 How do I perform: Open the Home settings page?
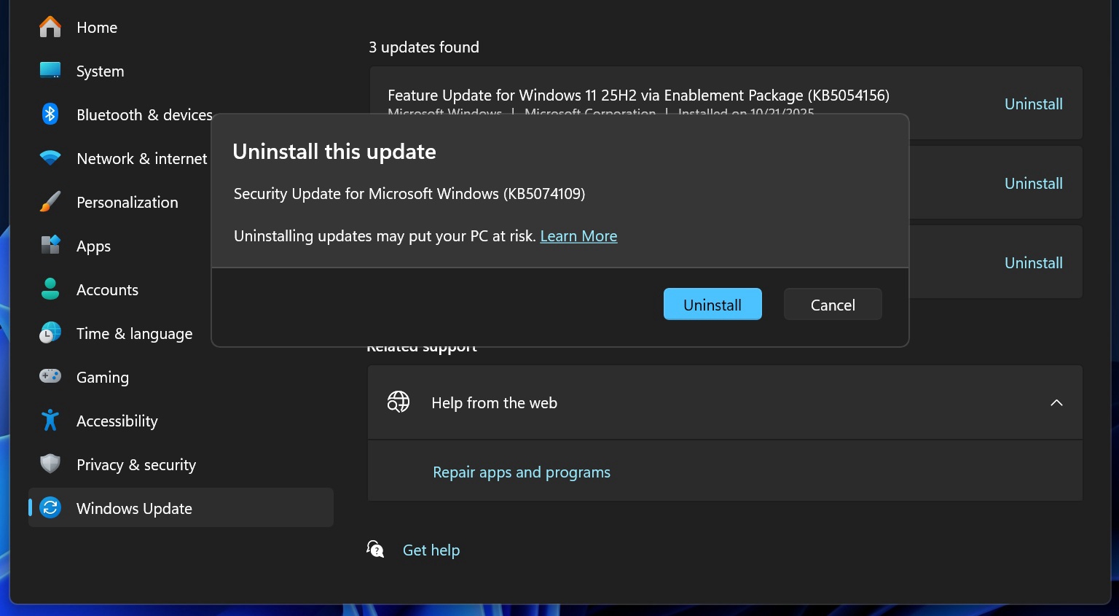coord(96,27)
